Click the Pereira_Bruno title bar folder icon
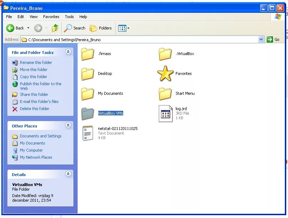Viewport: 288px width, 218px height. [x=6, y=8]
